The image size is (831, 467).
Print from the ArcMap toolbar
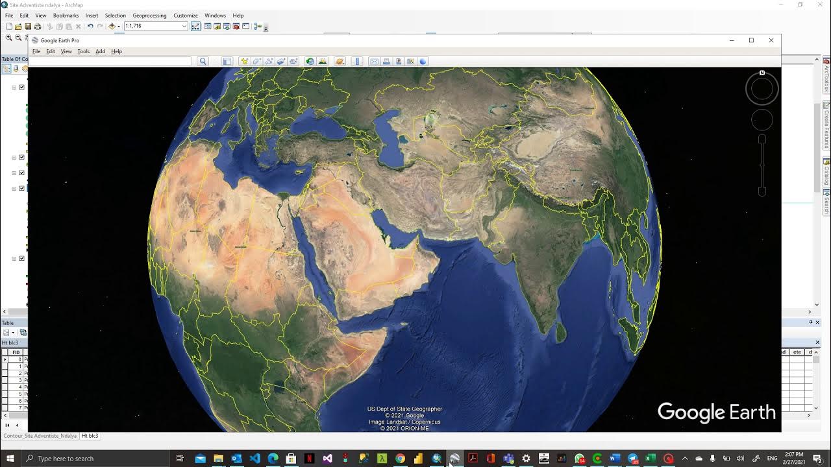37,27
